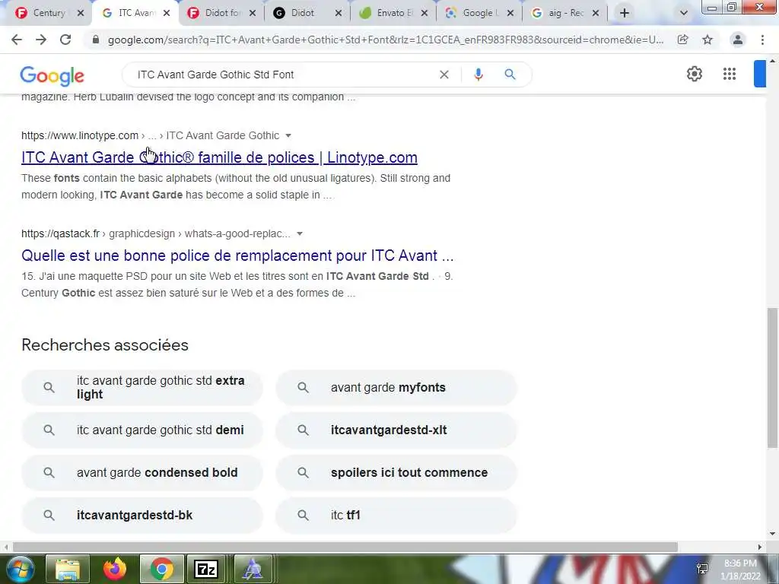Search itc tf1 suggestion

pos(396,516)
